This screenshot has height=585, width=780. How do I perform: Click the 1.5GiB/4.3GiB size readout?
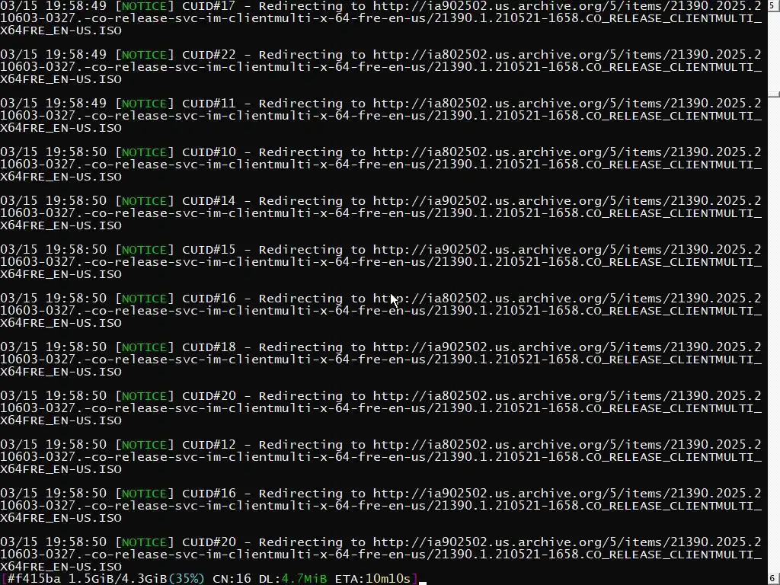[x=118, y=579]
